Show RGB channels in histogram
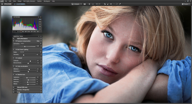This screenshot has height=104, width=192. (40, 19)
